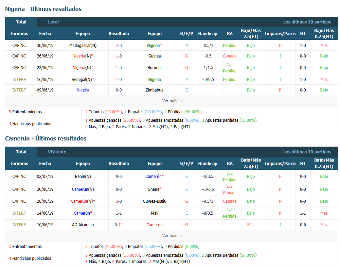
Task: Click Camerún(N) in 26/06/19 row
Action: [83, 201]
